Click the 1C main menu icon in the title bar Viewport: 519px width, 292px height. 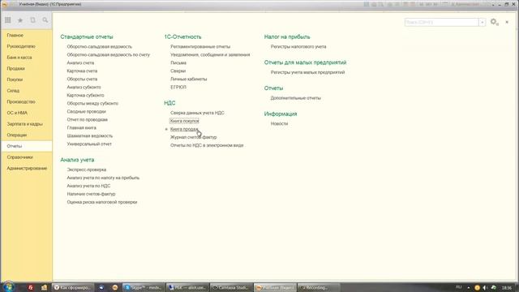pyautogui.click(x=4, y=4)
